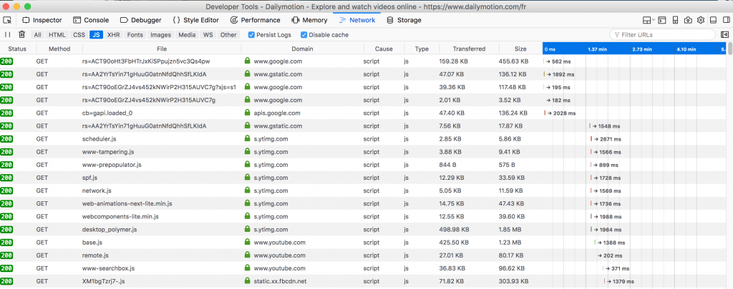Toggle the XHR request filter

pyautogui.click(x=114, y=35)
